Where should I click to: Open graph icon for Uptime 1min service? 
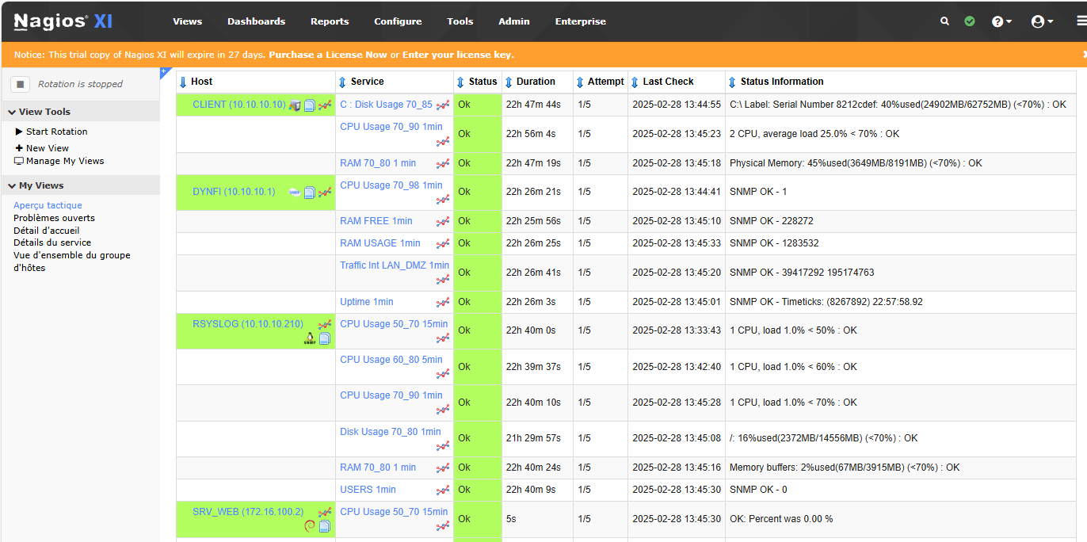(x=443, y=303)
